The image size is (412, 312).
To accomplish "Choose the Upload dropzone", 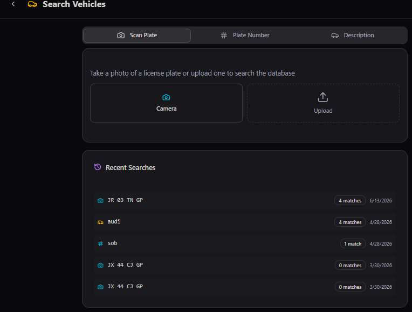I will (x=323, y=103).
